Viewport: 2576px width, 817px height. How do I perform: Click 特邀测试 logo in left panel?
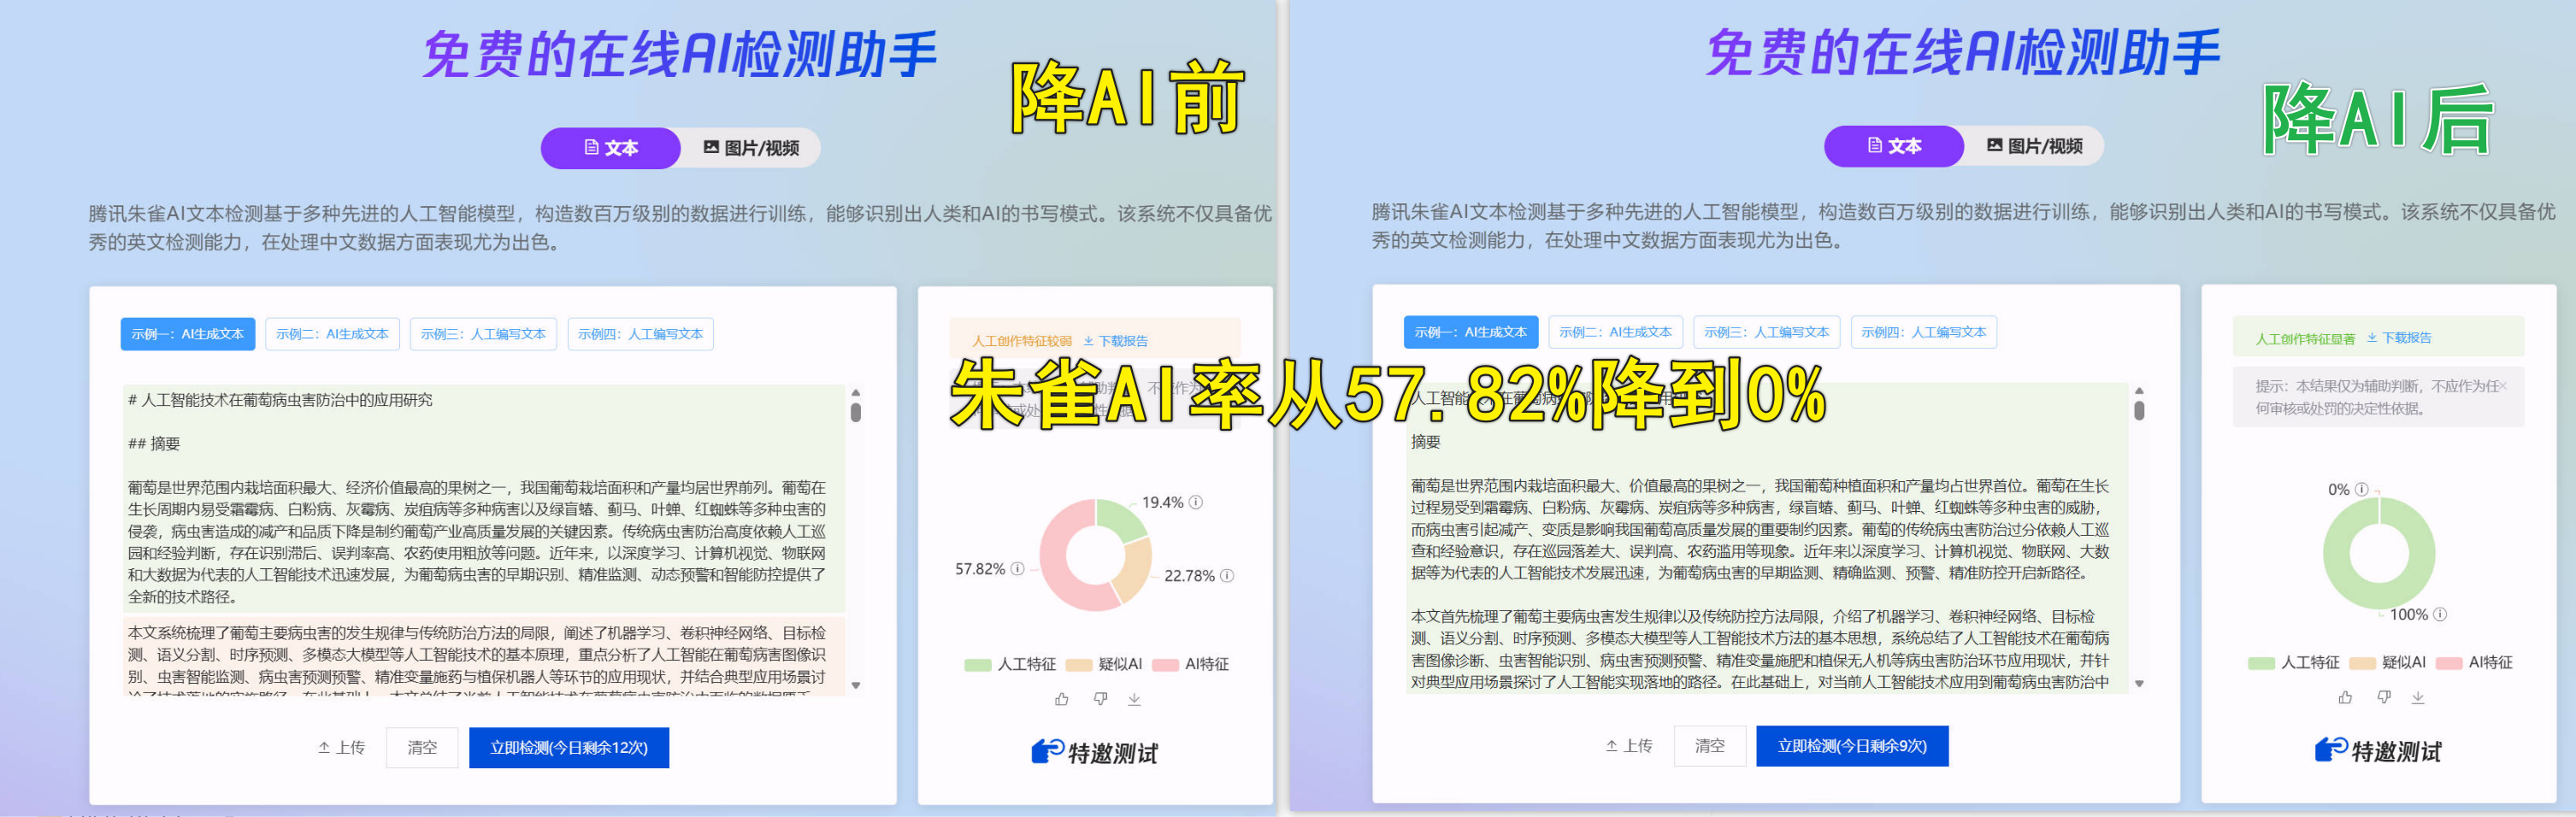click(1094, 752)
